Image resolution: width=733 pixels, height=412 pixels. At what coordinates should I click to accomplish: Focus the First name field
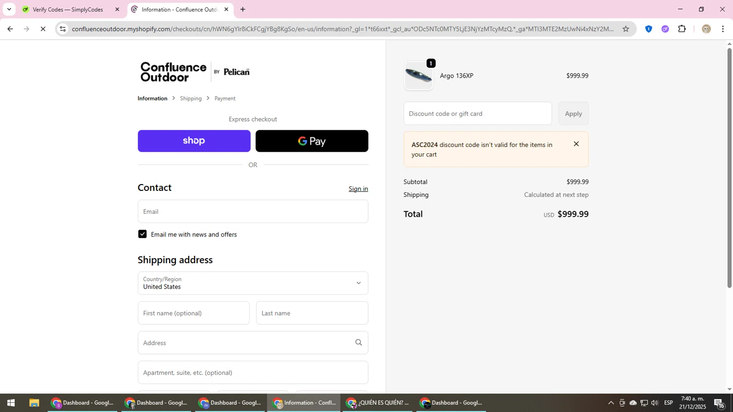pyautogui.click(x=194, y=313)
